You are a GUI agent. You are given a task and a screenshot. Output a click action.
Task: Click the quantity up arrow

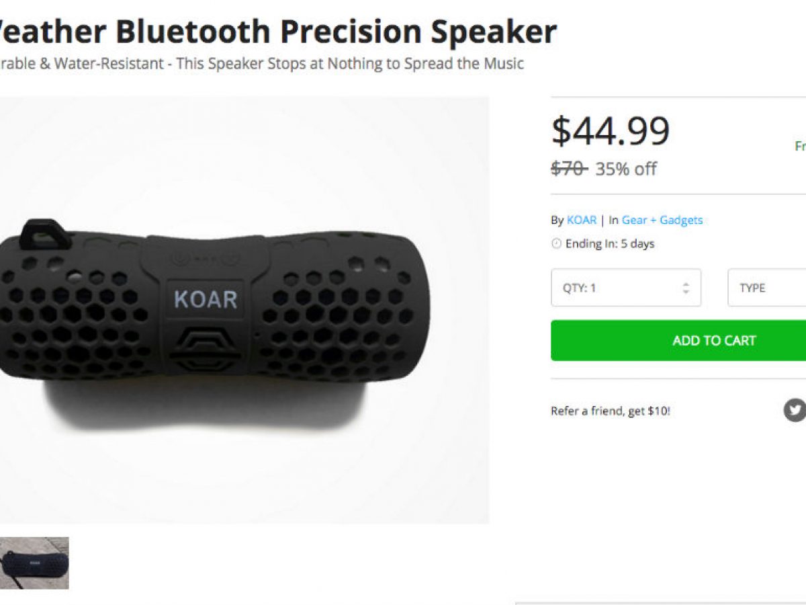(x=686, y=284)
